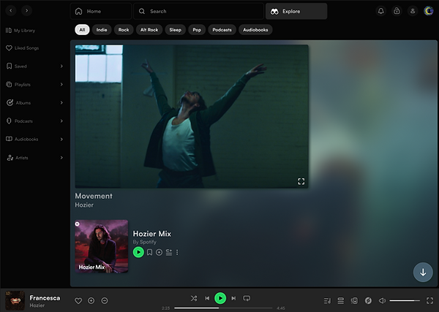439x312 pixels.
Task: Expand the Saved section chevron
Action: click(61, 66)
